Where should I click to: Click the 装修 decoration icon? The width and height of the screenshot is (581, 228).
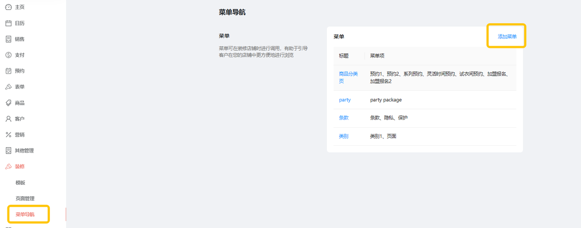point(8,166)
